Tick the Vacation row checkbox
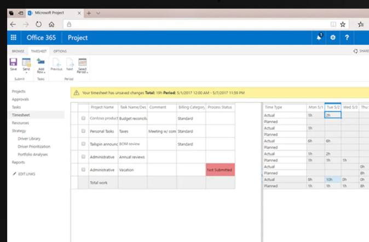The image size is (369, 242). pyautogui.click(x=83, y=170)
